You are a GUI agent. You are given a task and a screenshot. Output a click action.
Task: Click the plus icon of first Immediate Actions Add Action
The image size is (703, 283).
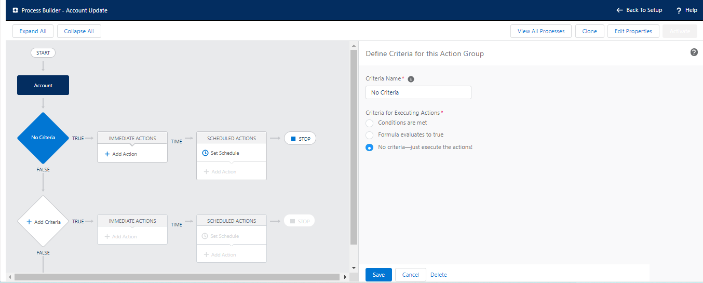point(107,154)
